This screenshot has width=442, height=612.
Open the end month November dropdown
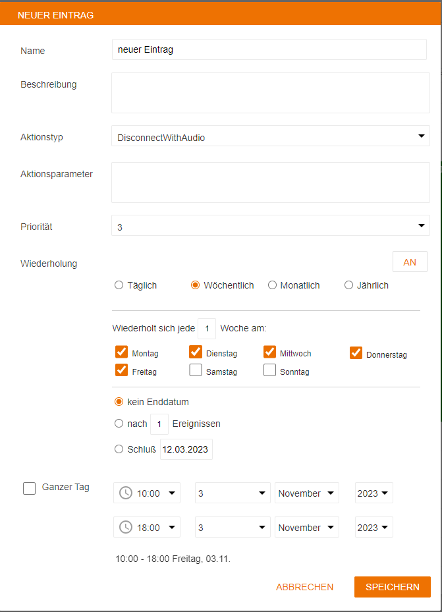coord(307,527)
